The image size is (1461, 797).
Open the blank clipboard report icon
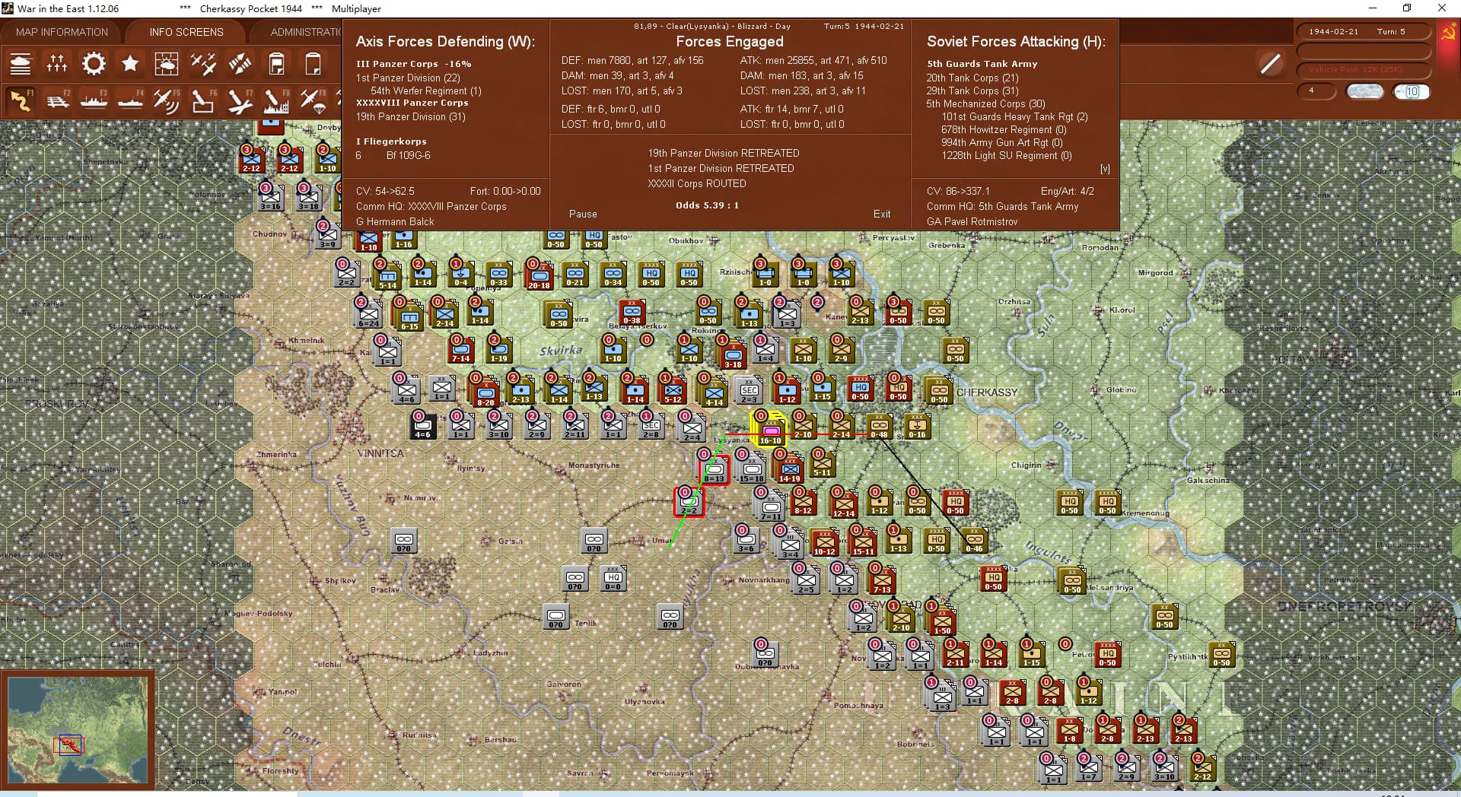click(x=313, y=64)
